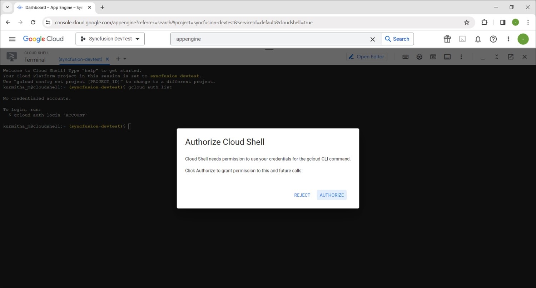
Task: Open the Cloud Shell web preview
Action: pos(433,57)
